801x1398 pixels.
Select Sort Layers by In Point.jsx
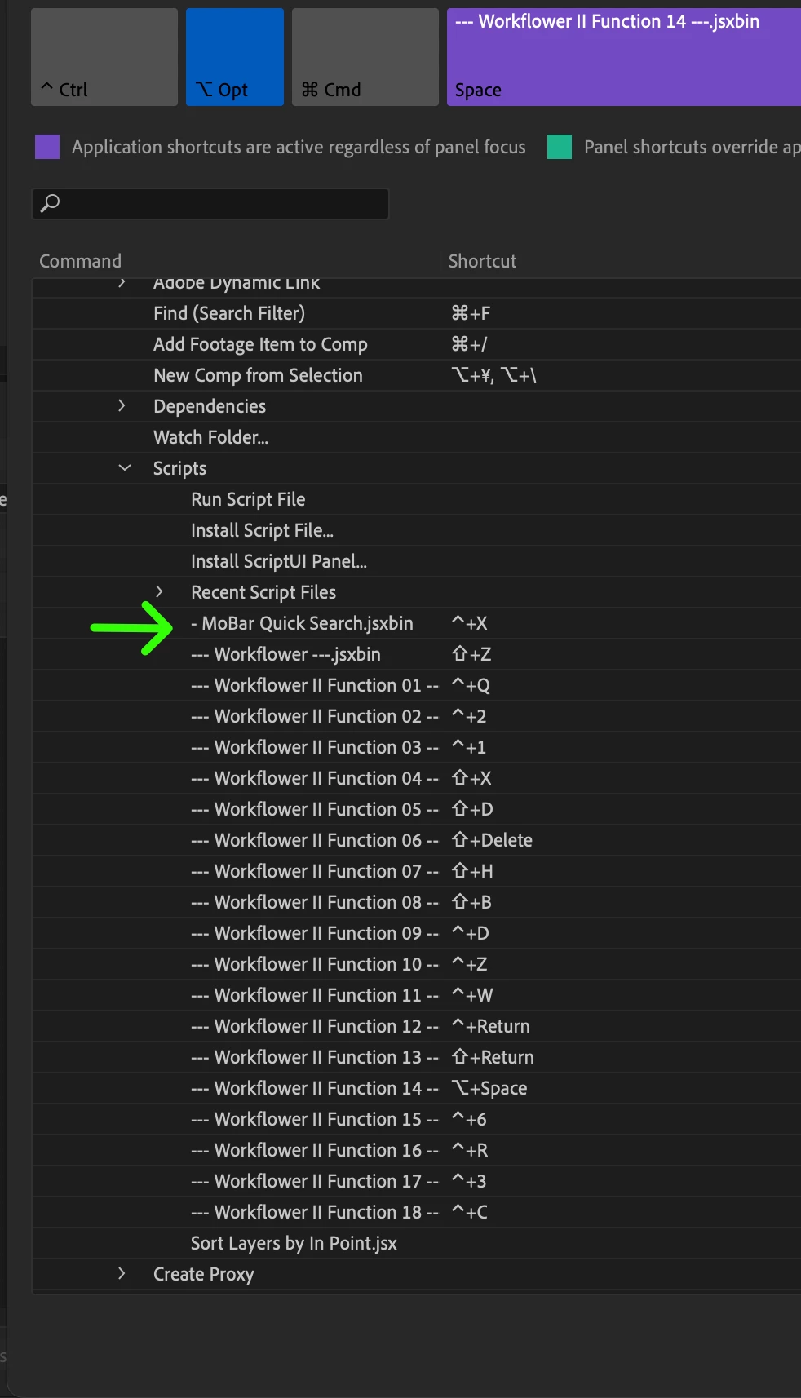(x=294, y=1243)
